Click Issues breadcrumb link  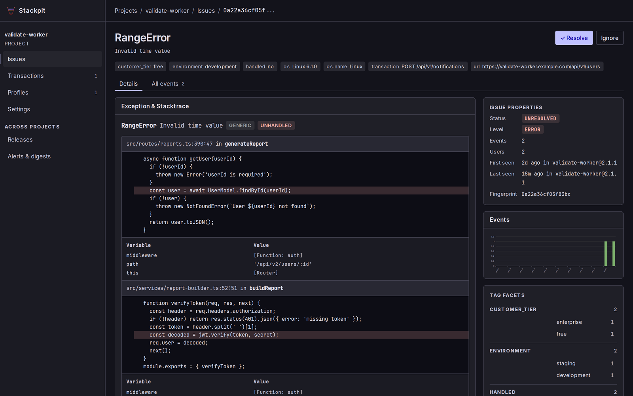(x=206, y=11)
